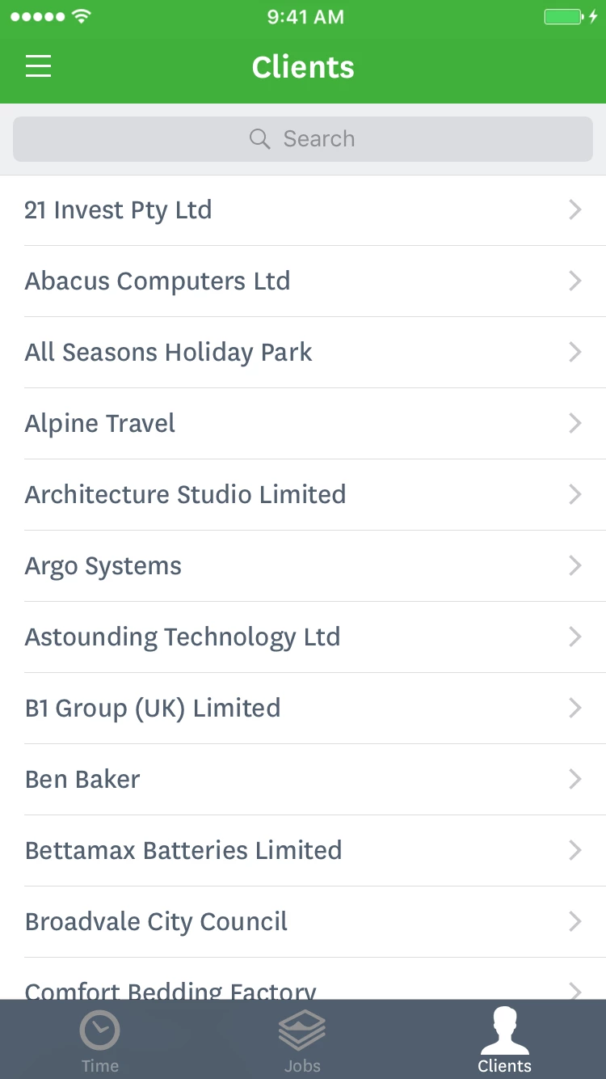Open the Time clock icon
606x1079 pixels.
pos(99,1030)
